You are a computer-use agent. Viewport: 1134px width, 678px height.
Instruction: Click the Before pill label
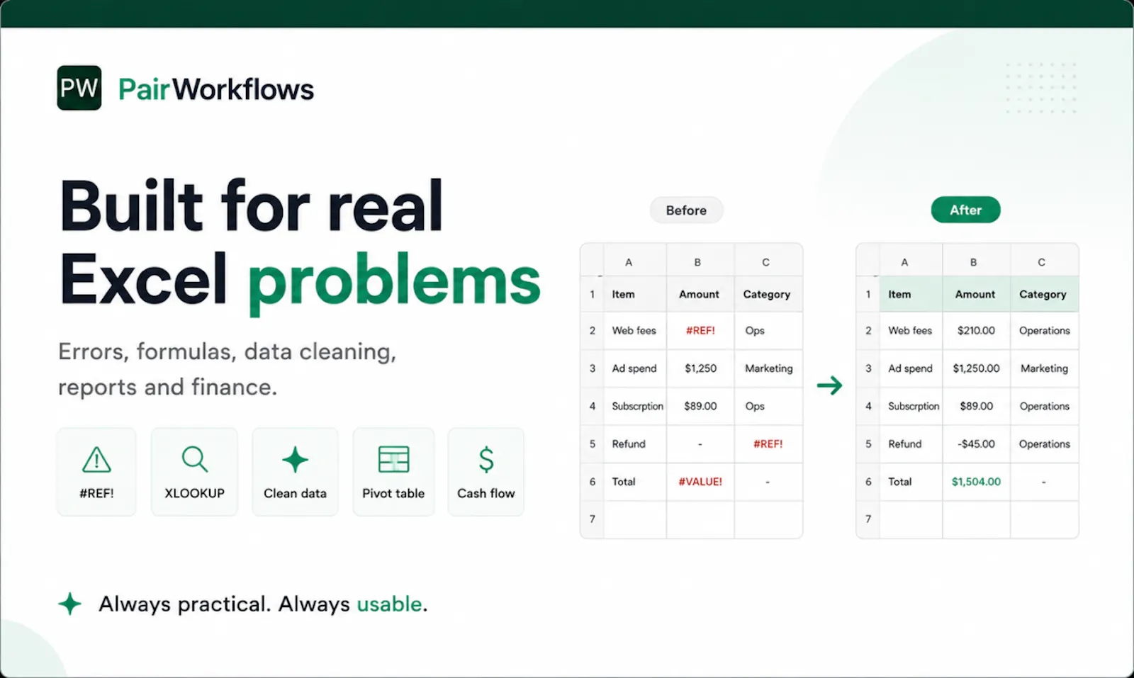[686, 210]
